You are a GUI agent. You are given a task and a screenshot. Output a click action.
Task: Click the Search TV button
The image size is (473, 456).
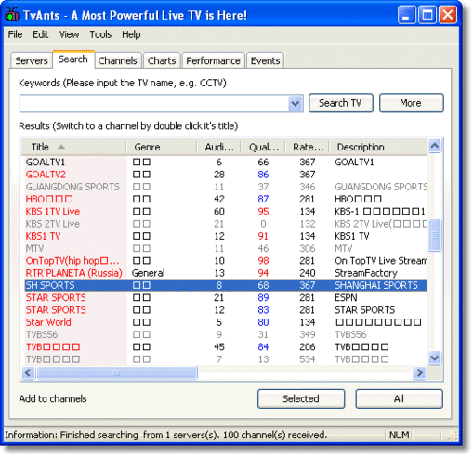(340, 103)
